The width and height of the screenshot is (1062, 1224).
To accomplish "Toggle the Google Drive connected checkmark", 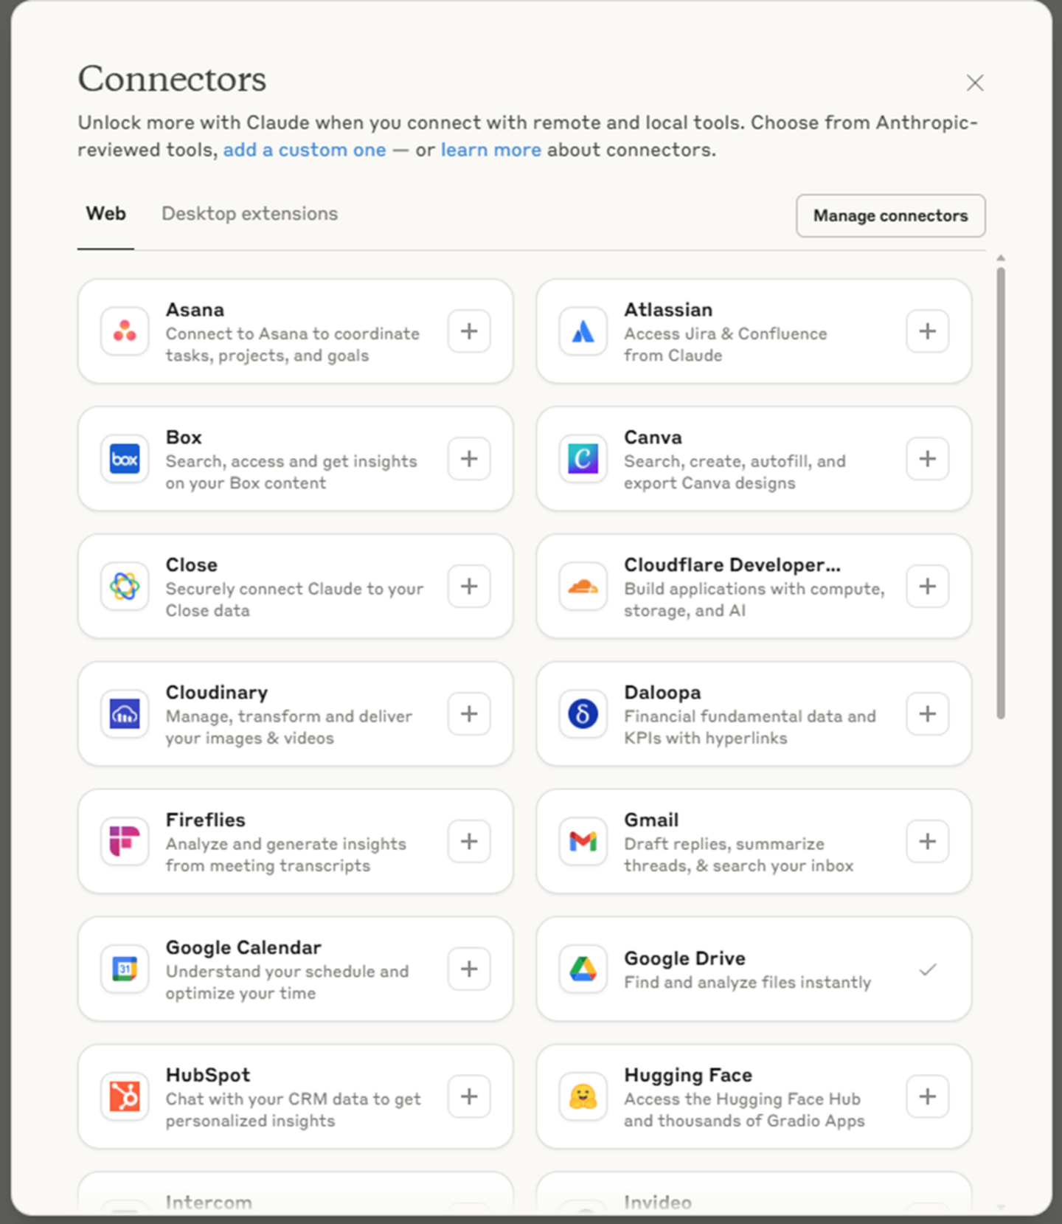I will coord(927,969).
